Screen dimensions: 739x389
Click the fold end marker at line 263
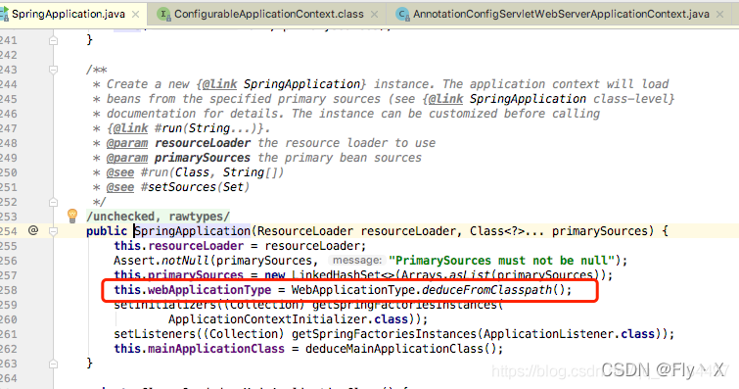click(53, 364)
